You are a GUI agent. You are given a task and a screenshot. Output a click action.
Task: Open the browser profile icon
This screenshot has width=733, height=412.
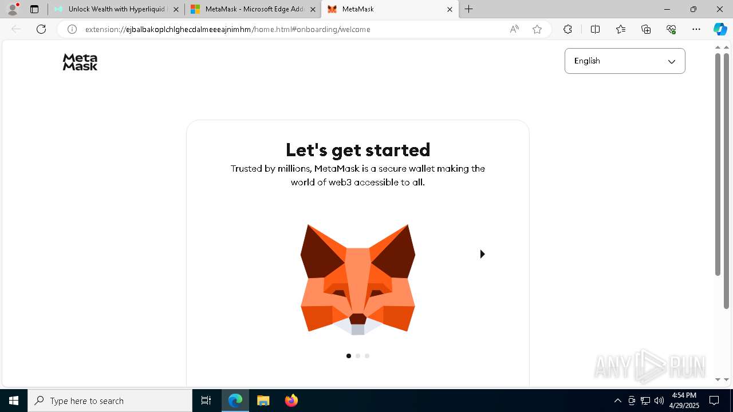pos(13,9)
